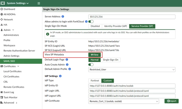Image resolution: width=182 pixels, height=109 pixels.
Task: Open Dashboard in the sidebar
Action: click(9, 9)
